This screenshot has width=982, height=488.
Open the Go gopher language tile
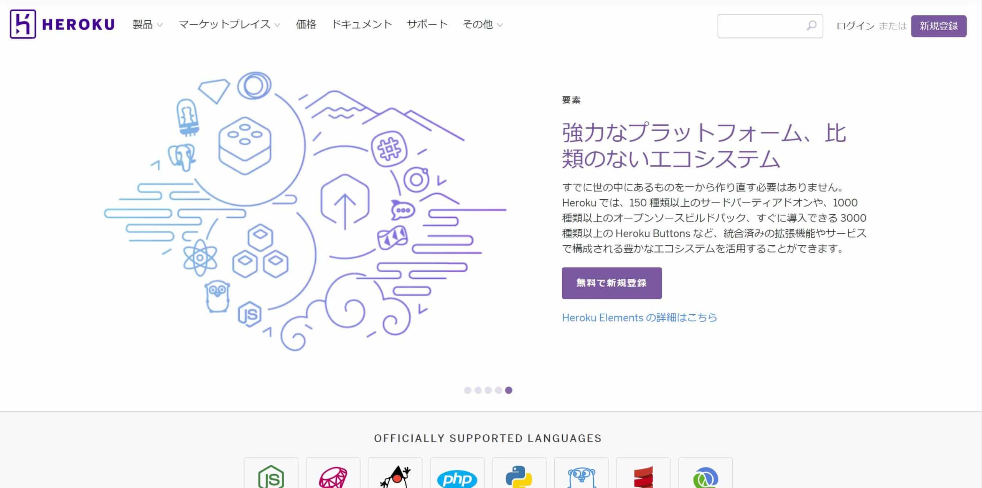point(581,473)
